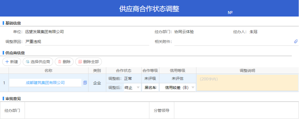The image size is (299, 119).
Task: Click the paperclip attachment icon
Action: pyautogui.click(x=296, y=41)
